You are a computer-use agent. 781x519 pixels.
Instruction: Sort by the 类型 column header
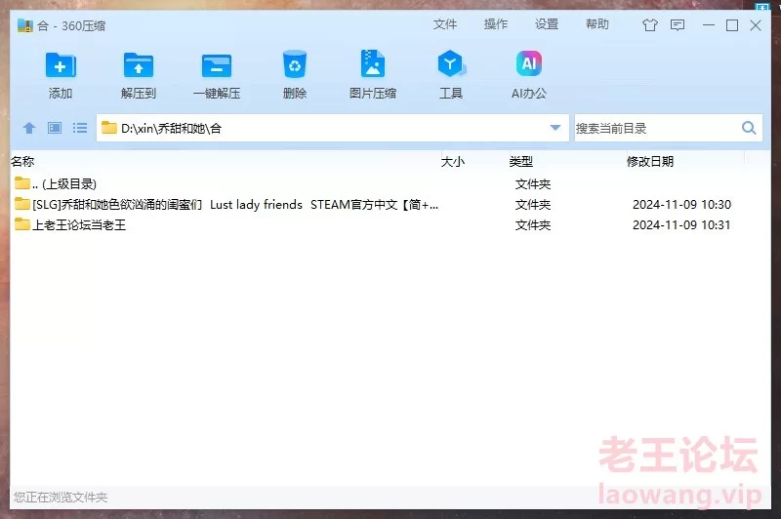click(521, 161)
